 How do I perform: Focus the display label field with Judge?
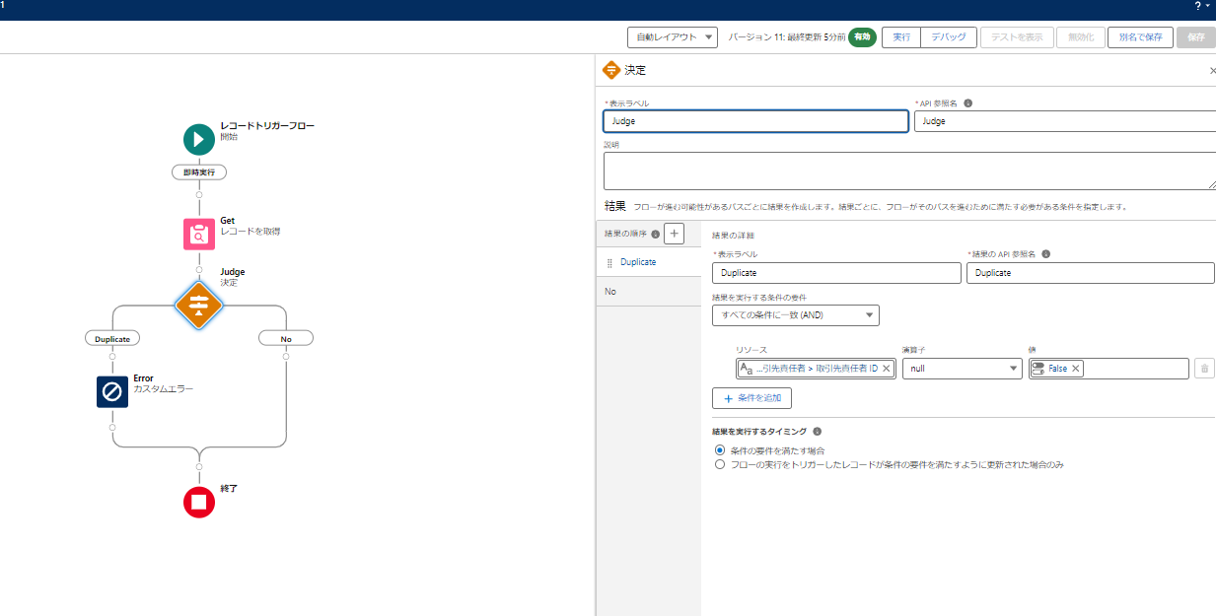tap(755, 121)
